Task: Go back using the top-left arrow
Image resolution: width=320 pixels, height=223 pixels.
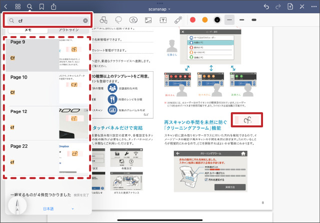Action: pyautogui.click(x=5, y=7)
